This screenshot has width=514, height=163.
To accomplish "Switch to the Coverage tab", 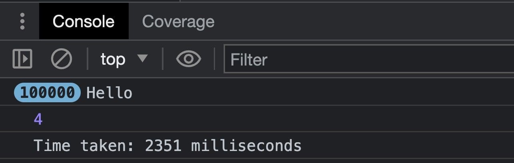I will pos(178,21).
